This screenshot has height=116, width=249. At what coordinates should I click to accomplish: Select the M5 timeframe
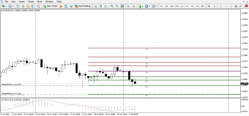point(167,6)
